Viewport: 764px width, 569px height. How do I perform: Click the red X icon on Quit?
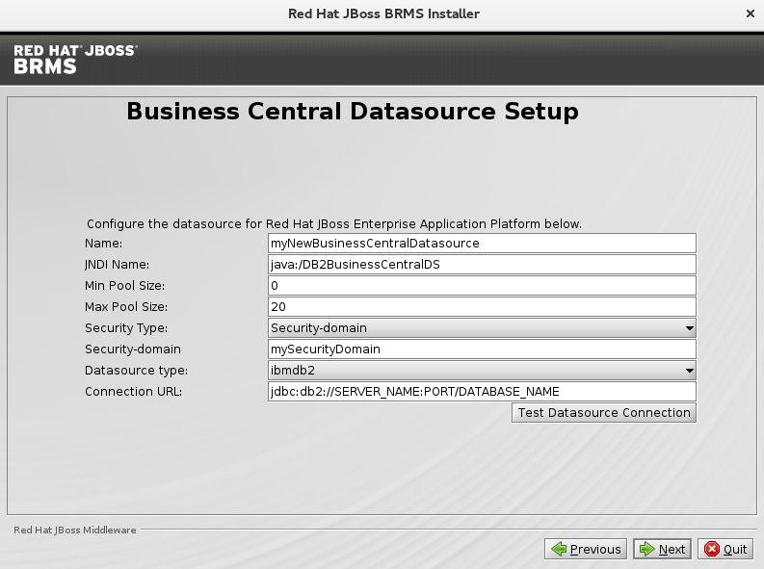click(x=711, y=549)
